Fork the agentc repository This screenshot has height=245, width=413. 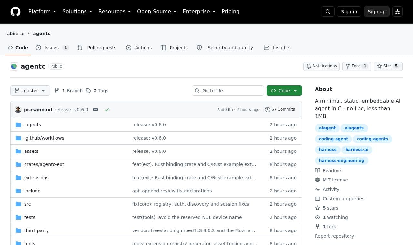pyautogui.click(x=357, y=66)
